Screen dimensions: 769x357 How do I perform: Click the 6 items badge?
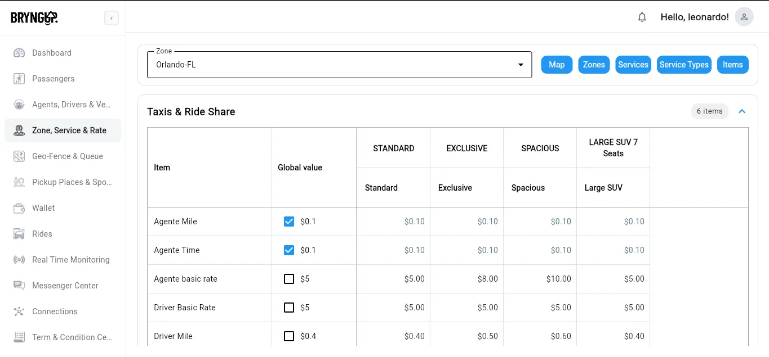point(710,111)
